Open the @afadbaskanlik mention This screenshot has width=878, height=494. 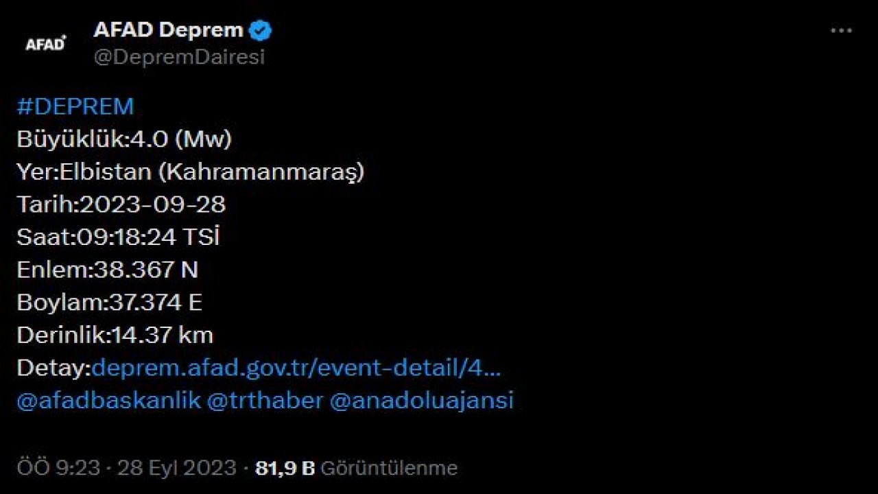click(108, 401)
